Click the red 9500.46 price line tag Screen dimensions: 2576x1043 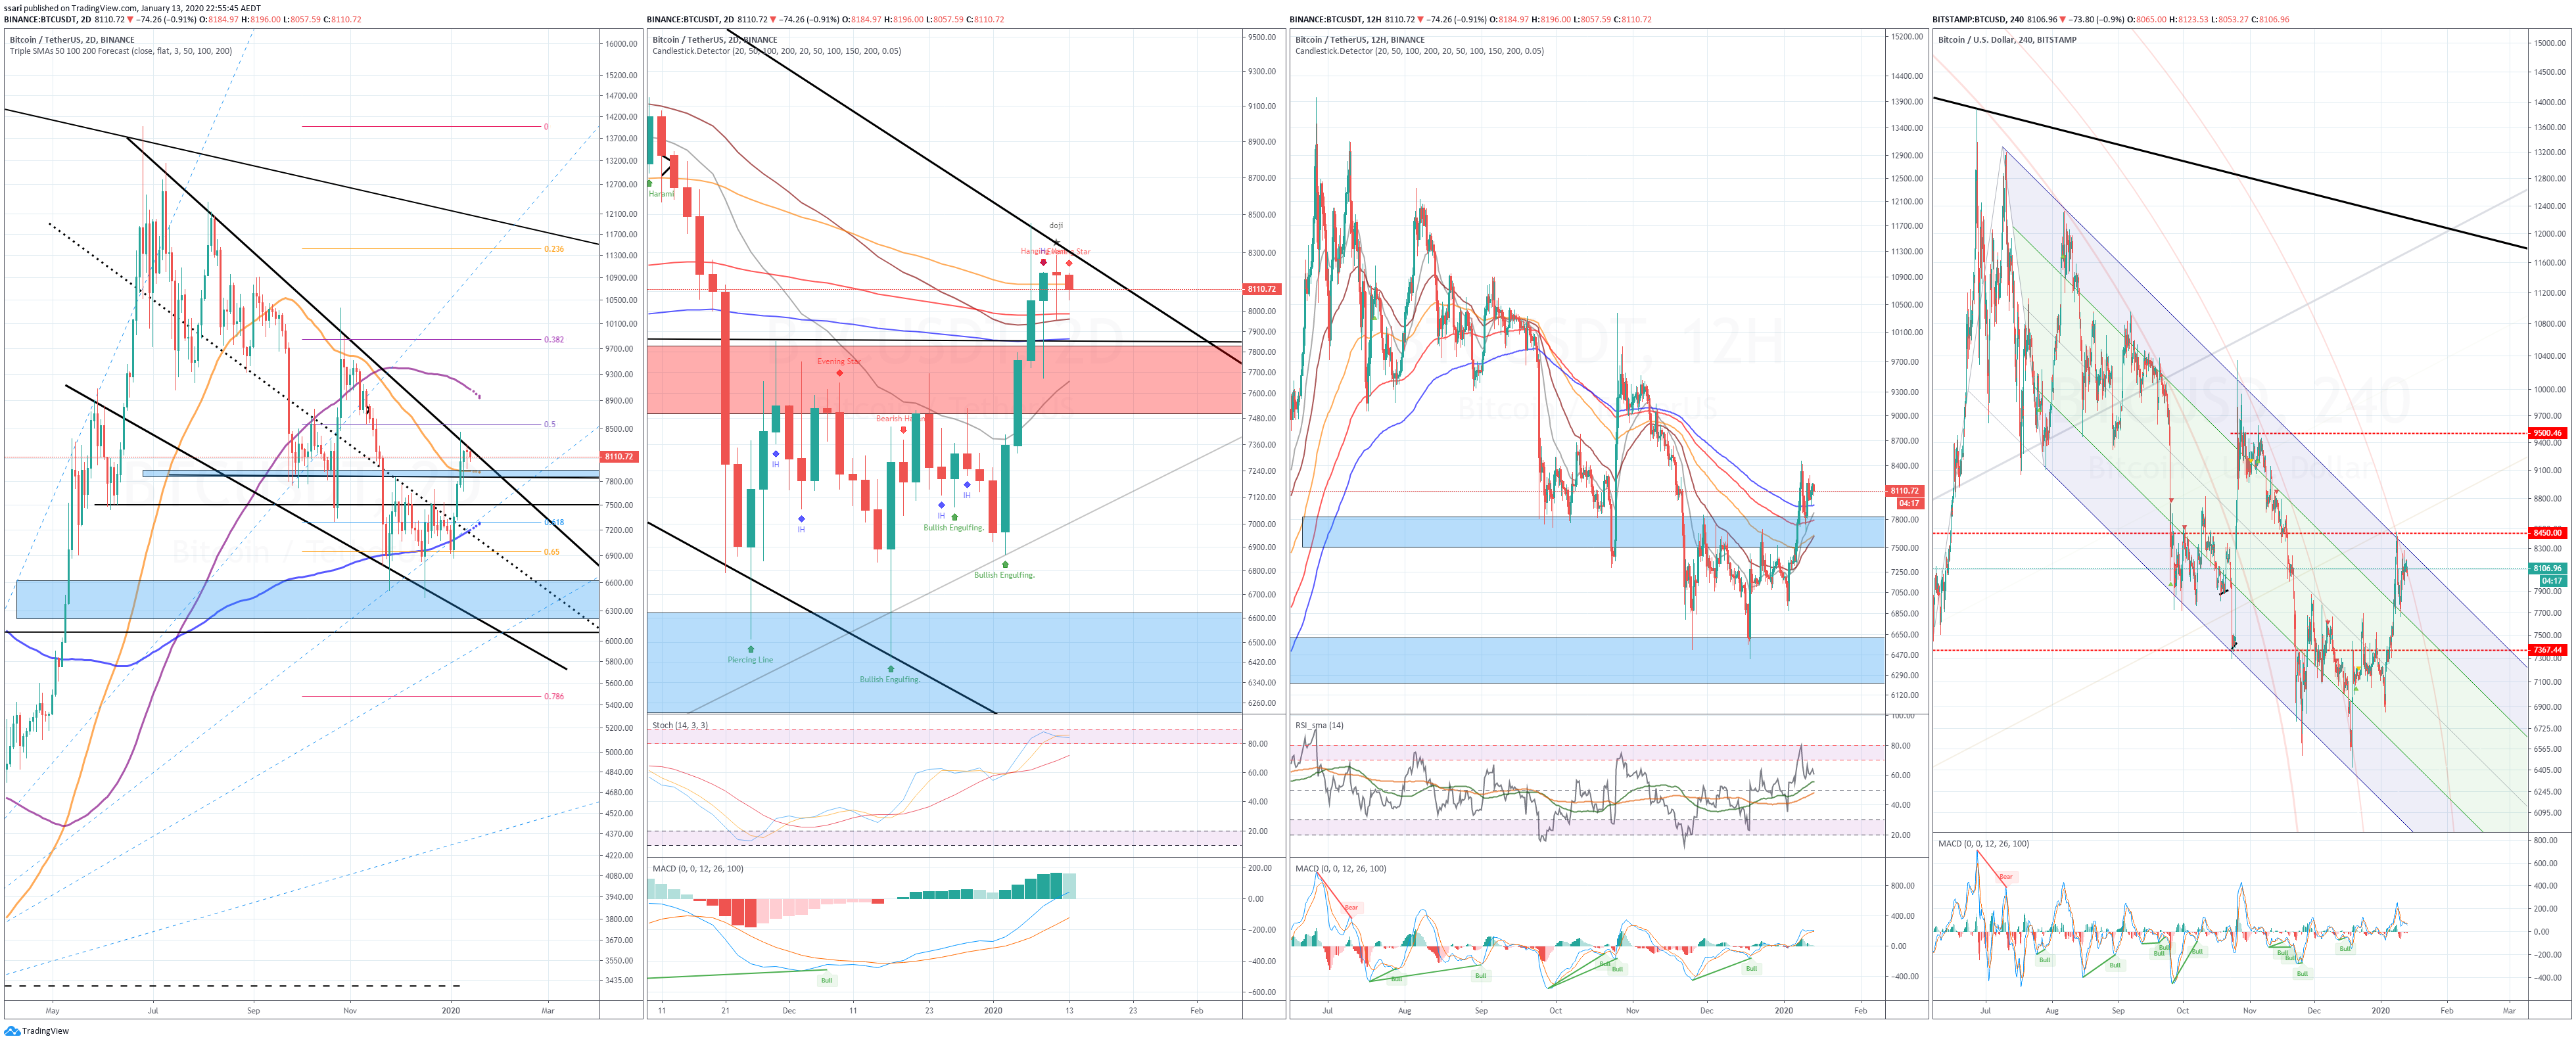click(2547, 434)
